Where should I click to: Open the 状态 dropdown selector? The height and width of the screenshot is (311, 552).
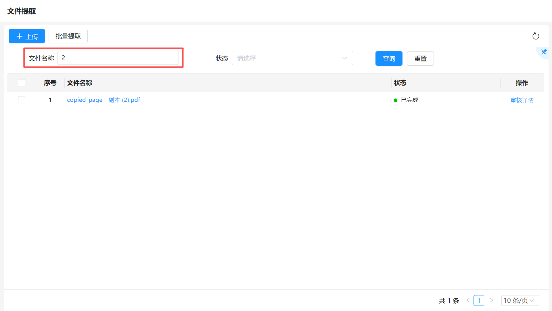tap(287, 58)
